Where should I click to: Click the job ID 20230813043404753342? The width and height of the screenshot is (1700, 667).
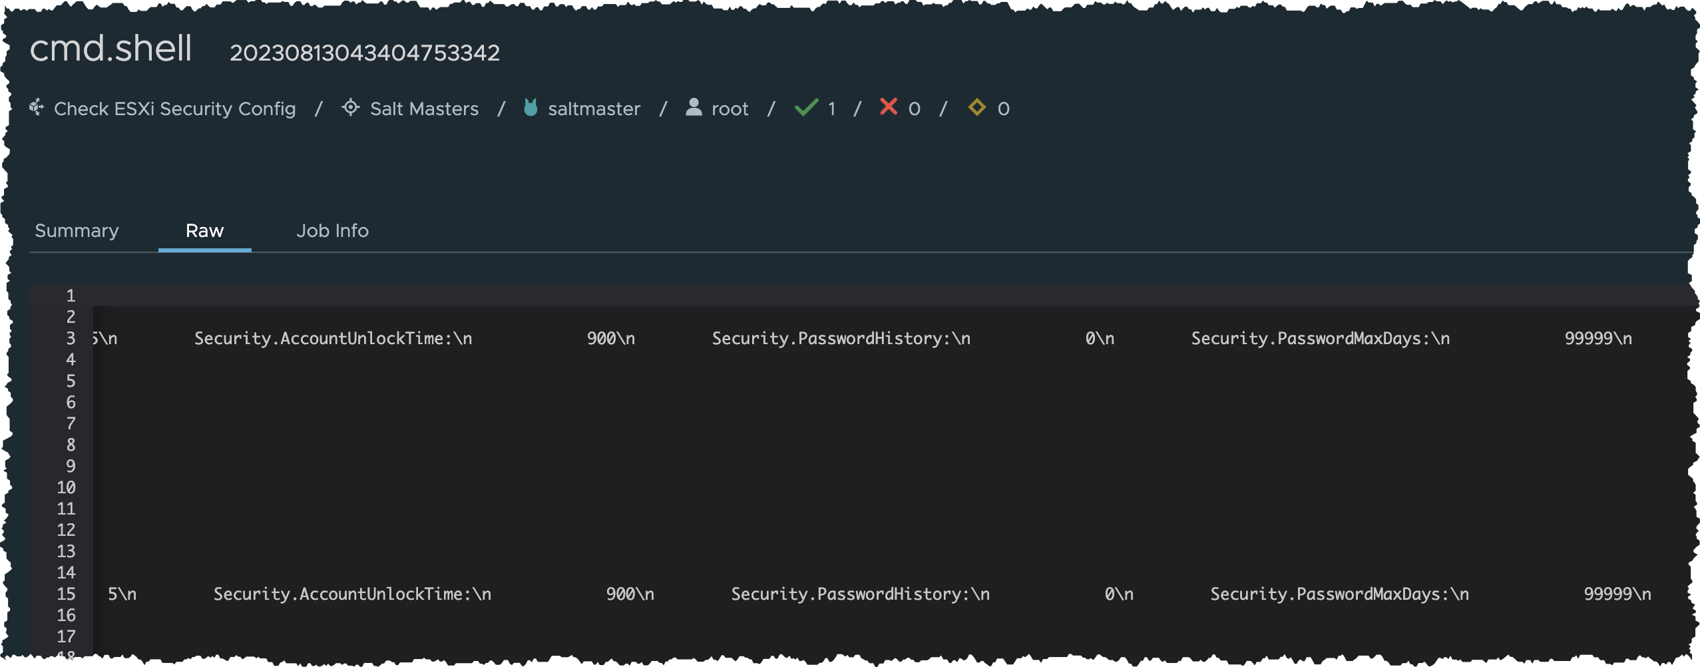tap(365, 53)
